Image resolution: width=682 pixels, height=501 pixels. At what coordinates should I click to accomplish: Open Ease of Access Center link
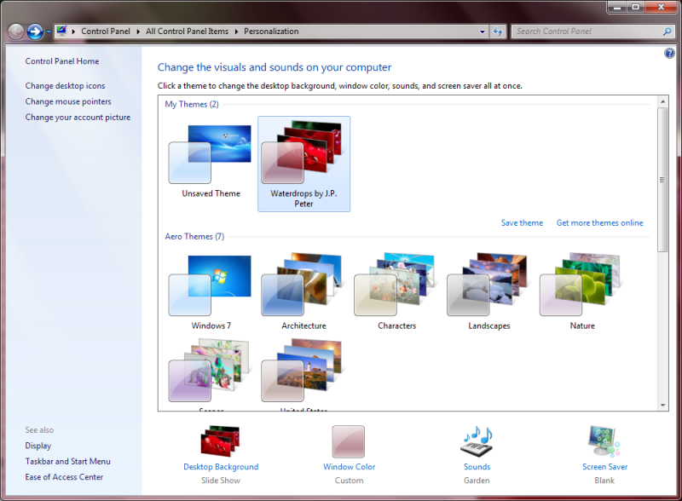[x=64, y=477]
